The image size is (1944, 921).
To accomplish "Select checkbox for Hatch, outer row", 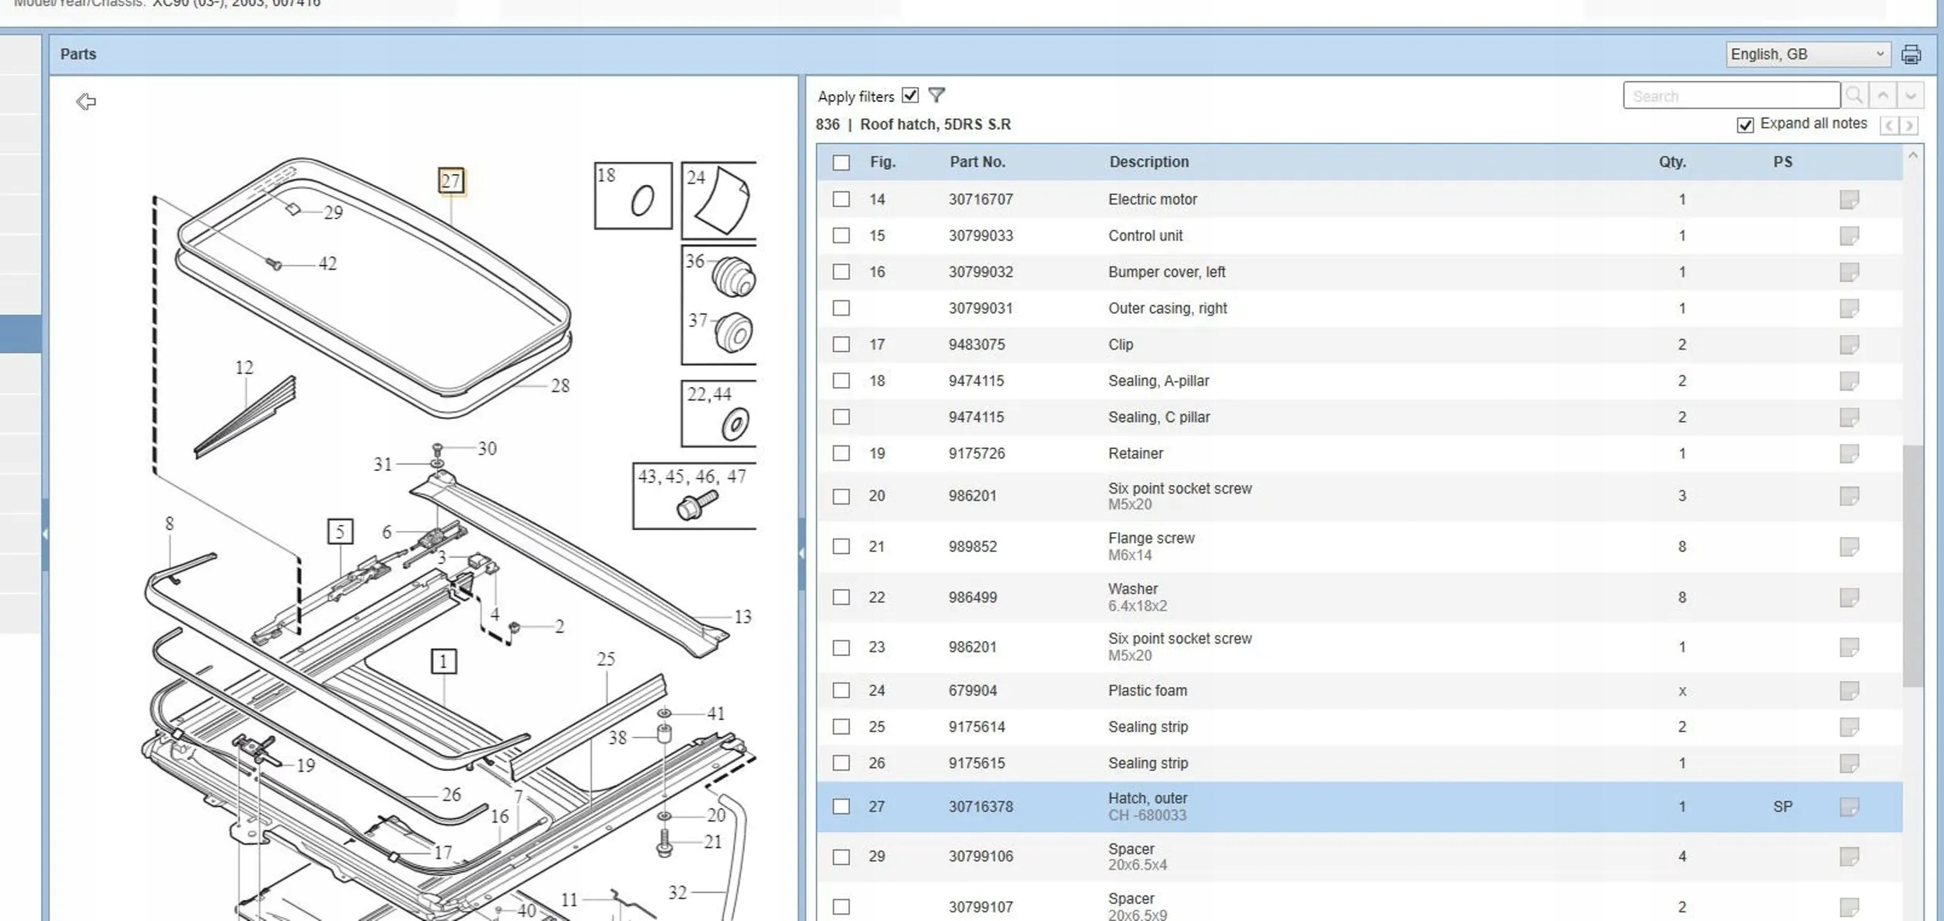I will (841, 807).
